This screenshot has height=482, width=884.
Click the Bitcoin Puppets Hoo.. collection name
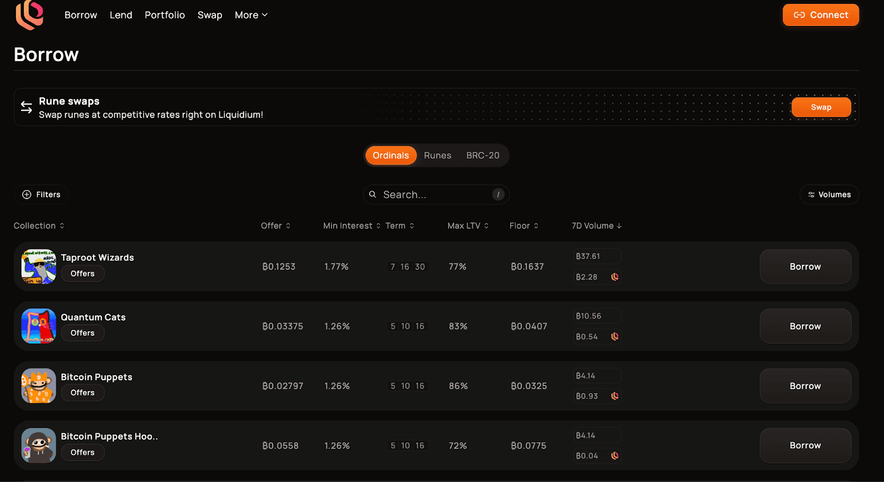pyautogui.click(x=109, y=437)
